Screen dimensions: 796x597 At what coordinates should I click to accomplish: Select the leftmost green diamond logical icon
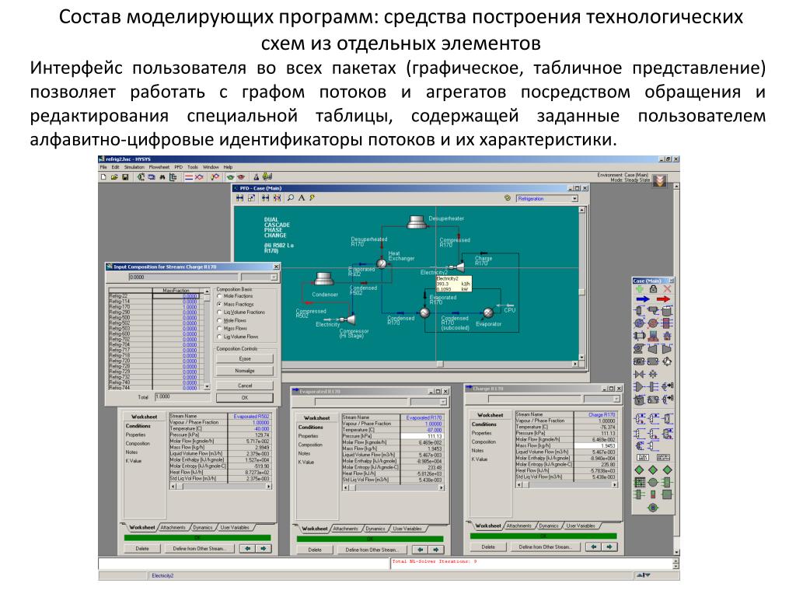pos(639,470)
